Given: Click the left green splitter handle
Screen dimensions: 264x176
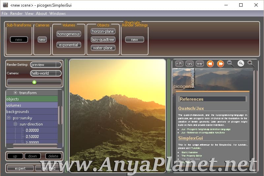Looking at the screenshot, I should point(66,116).
